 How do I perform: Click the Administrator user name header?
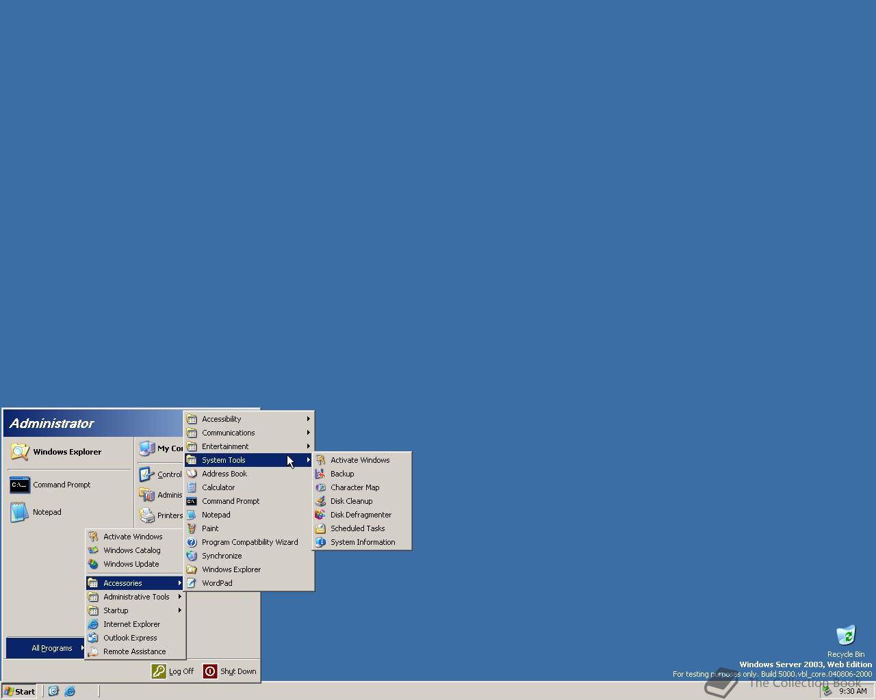click(51, 424)
